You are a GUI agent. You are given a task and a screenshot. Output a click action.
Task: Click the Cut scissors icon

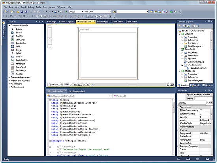coord(31,12)
